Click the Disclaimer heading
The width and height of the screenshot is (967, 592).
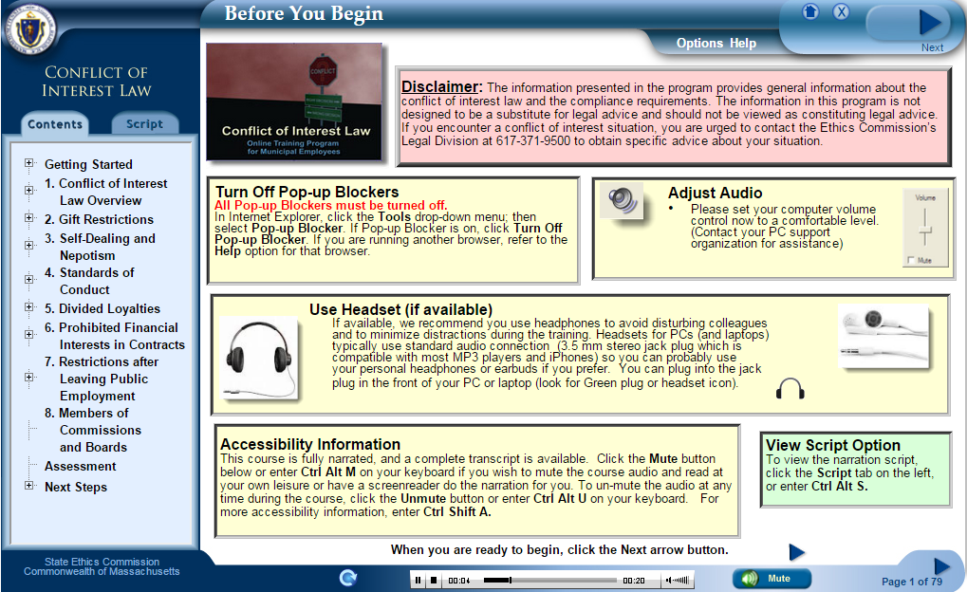(x=441, y=86)
